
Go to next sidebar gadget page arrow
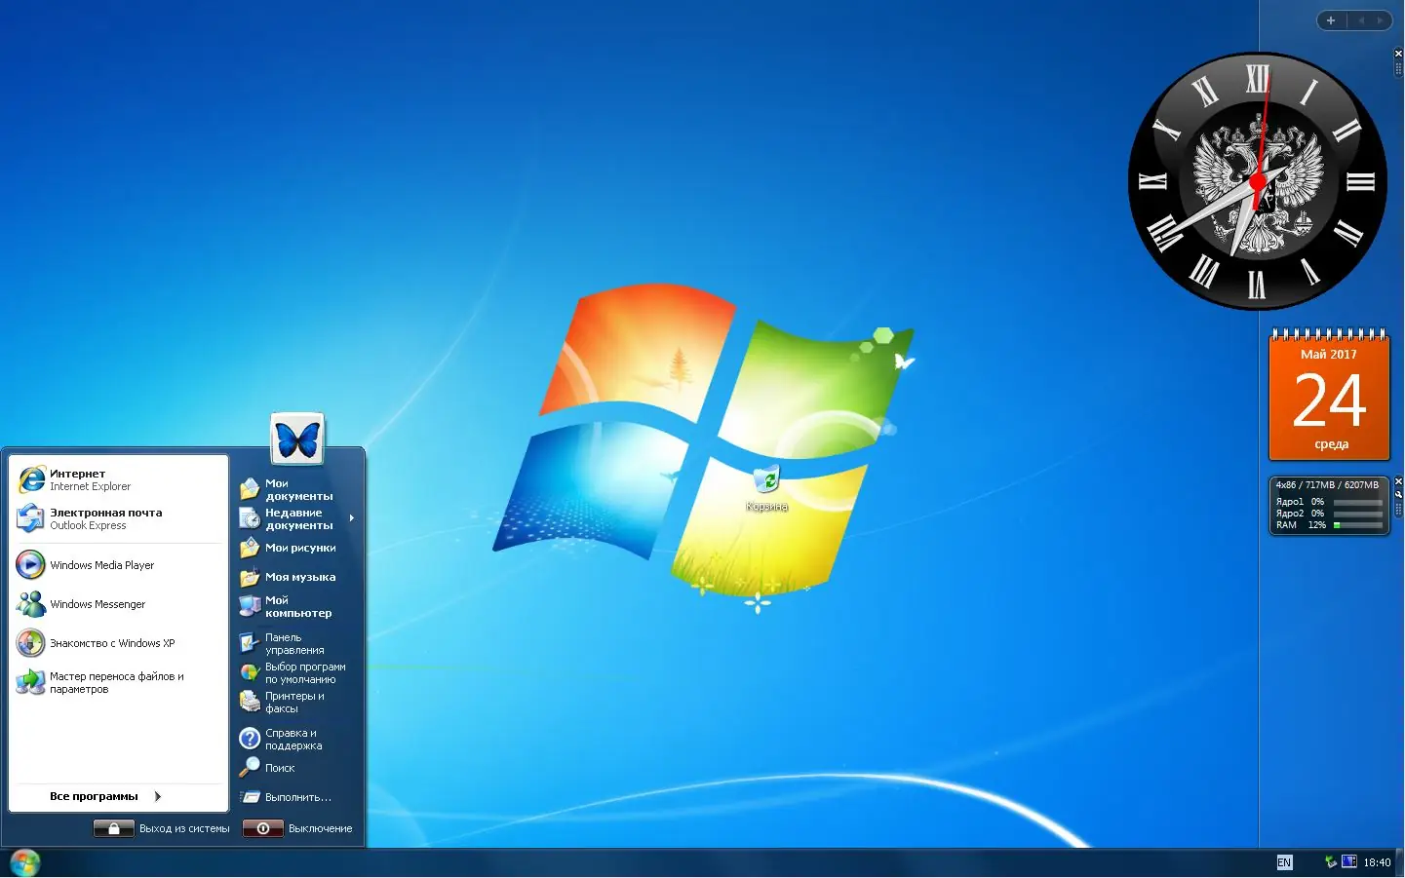click(1380, 20)
